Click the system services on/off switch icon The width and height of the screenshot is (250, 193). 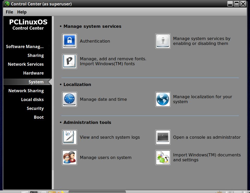point(163,41)
